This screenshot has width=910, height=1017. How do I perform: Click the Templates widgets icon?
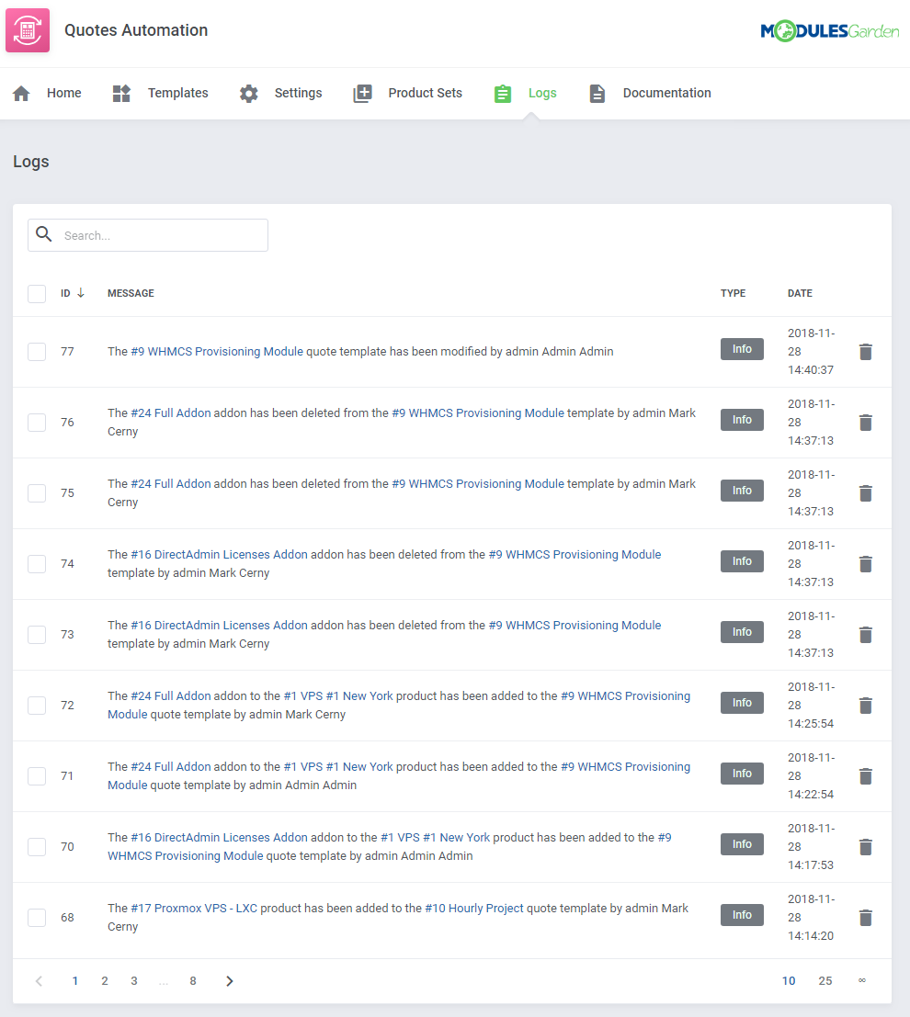(121, 94)
